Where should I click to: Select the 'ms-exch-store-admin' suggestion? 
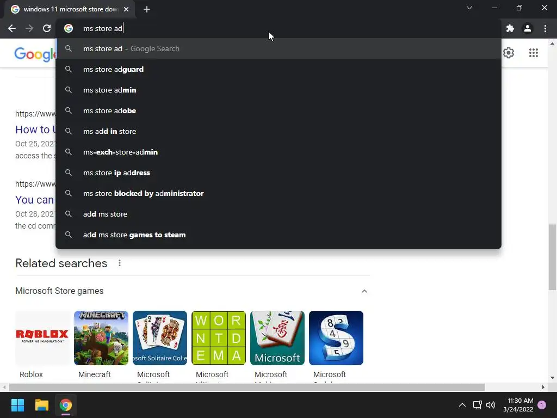pyautogui.click(x=278, y=152)
